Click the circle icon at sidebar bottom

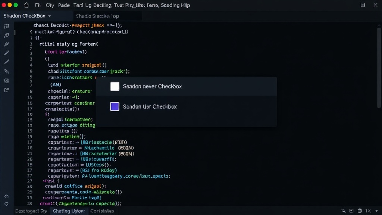[7, 204]
